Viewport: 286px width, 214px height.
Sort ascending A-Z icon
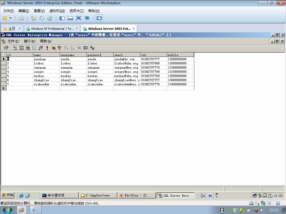[x=66, y=48]
